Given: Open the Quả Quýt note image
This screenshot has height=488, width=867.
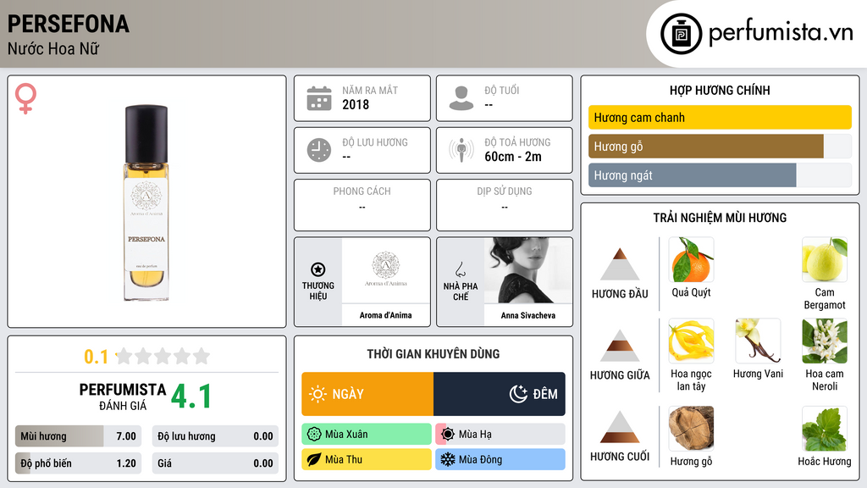Looking at the screenshot, I should [x=691, y=259].
